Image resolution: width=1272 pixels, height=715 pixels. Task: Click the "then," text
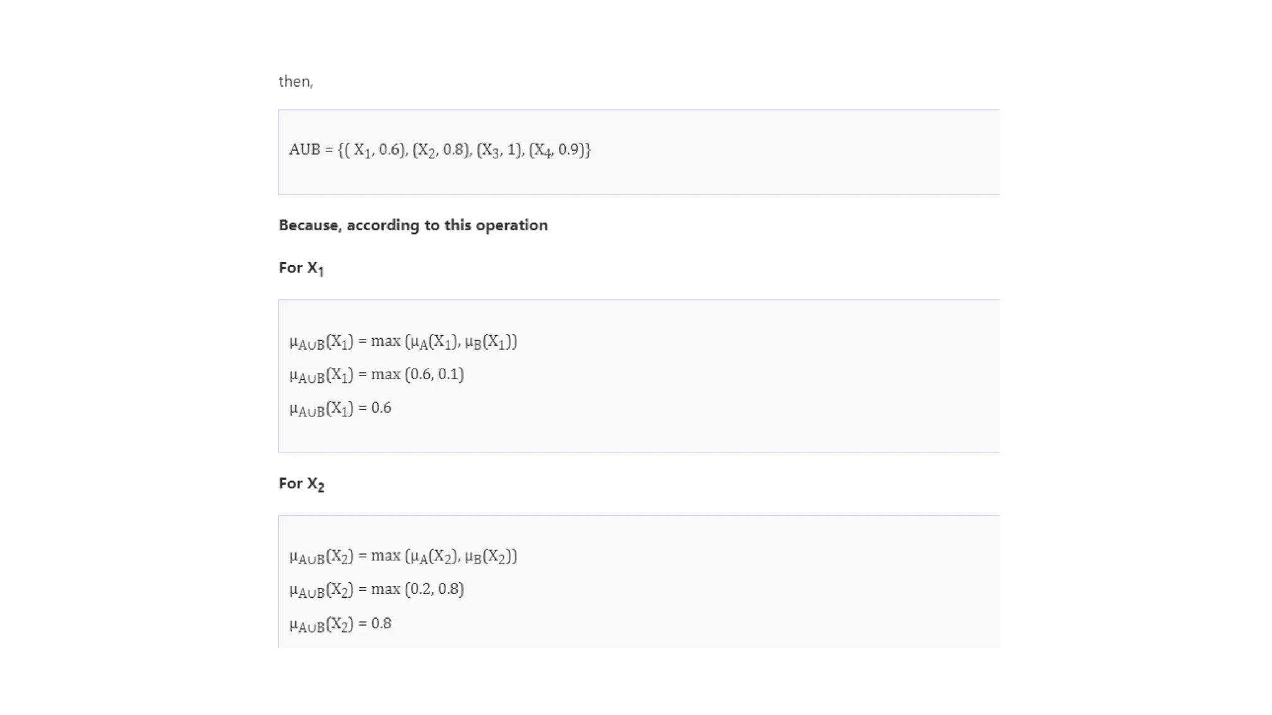click(x=296, y=81)
